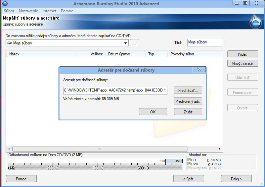Screen dimensions: 265x187
Task: Minimize the Ashampoo Burning Studio window
Action: tap(237, 3)
